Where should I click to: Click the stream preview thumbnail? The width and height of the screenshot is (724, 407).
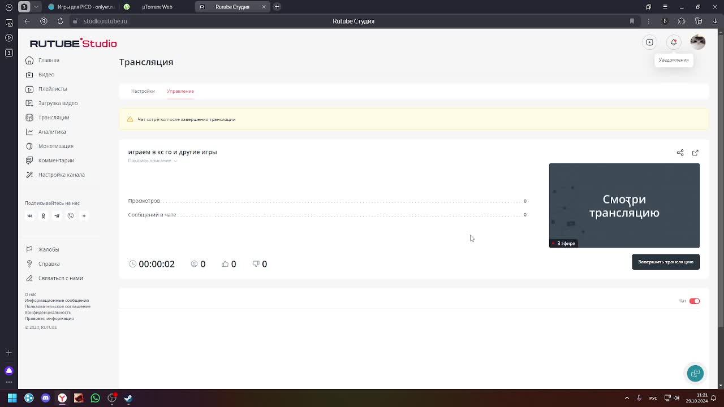pyautogui.click(x=624, y=205)
